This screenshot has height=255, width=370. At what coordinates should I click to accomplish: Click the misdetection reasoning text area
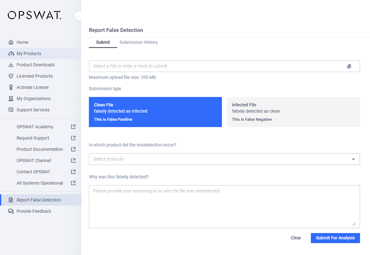coord(224,206)
